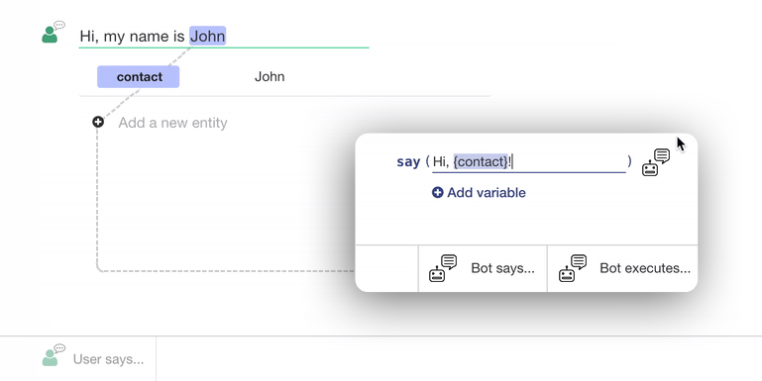The height and width of the screenshot is (381, 762).
Task: Click the plus icon in "Add variable"
Action: tap(437, 193)
